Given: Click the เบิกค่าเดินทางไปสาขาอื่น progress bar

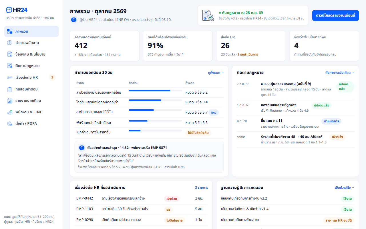Looking at the screenshot, I should pos(155,131).
